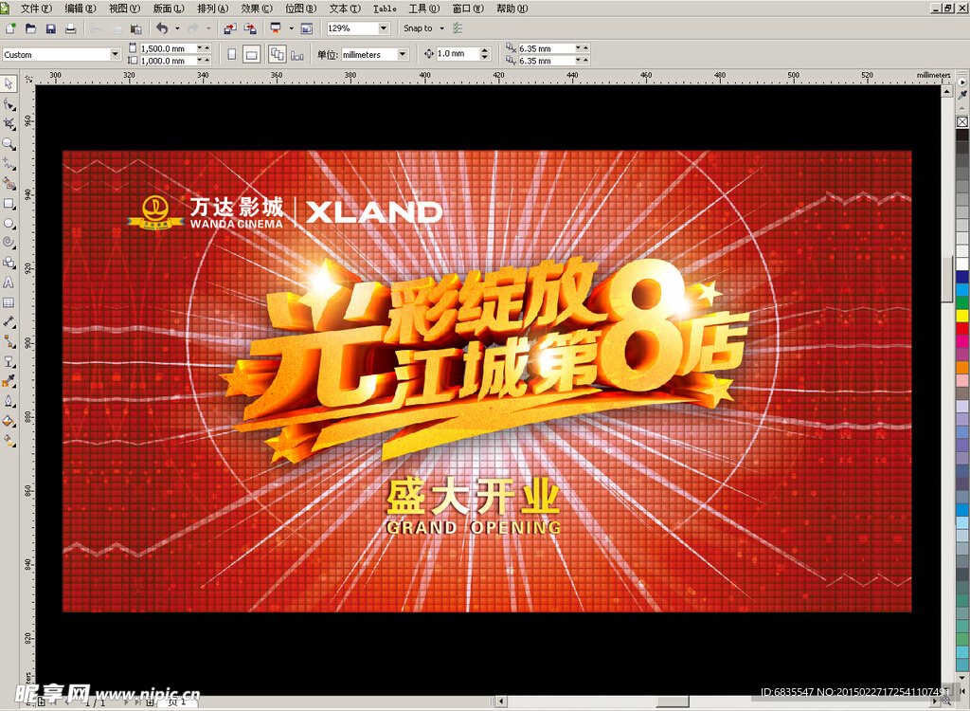Set page orientation to Landscape
970x711 pixels.
251,54
